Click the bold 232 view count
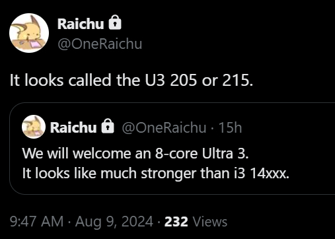The image size is (335, 239). pos(176,222)
